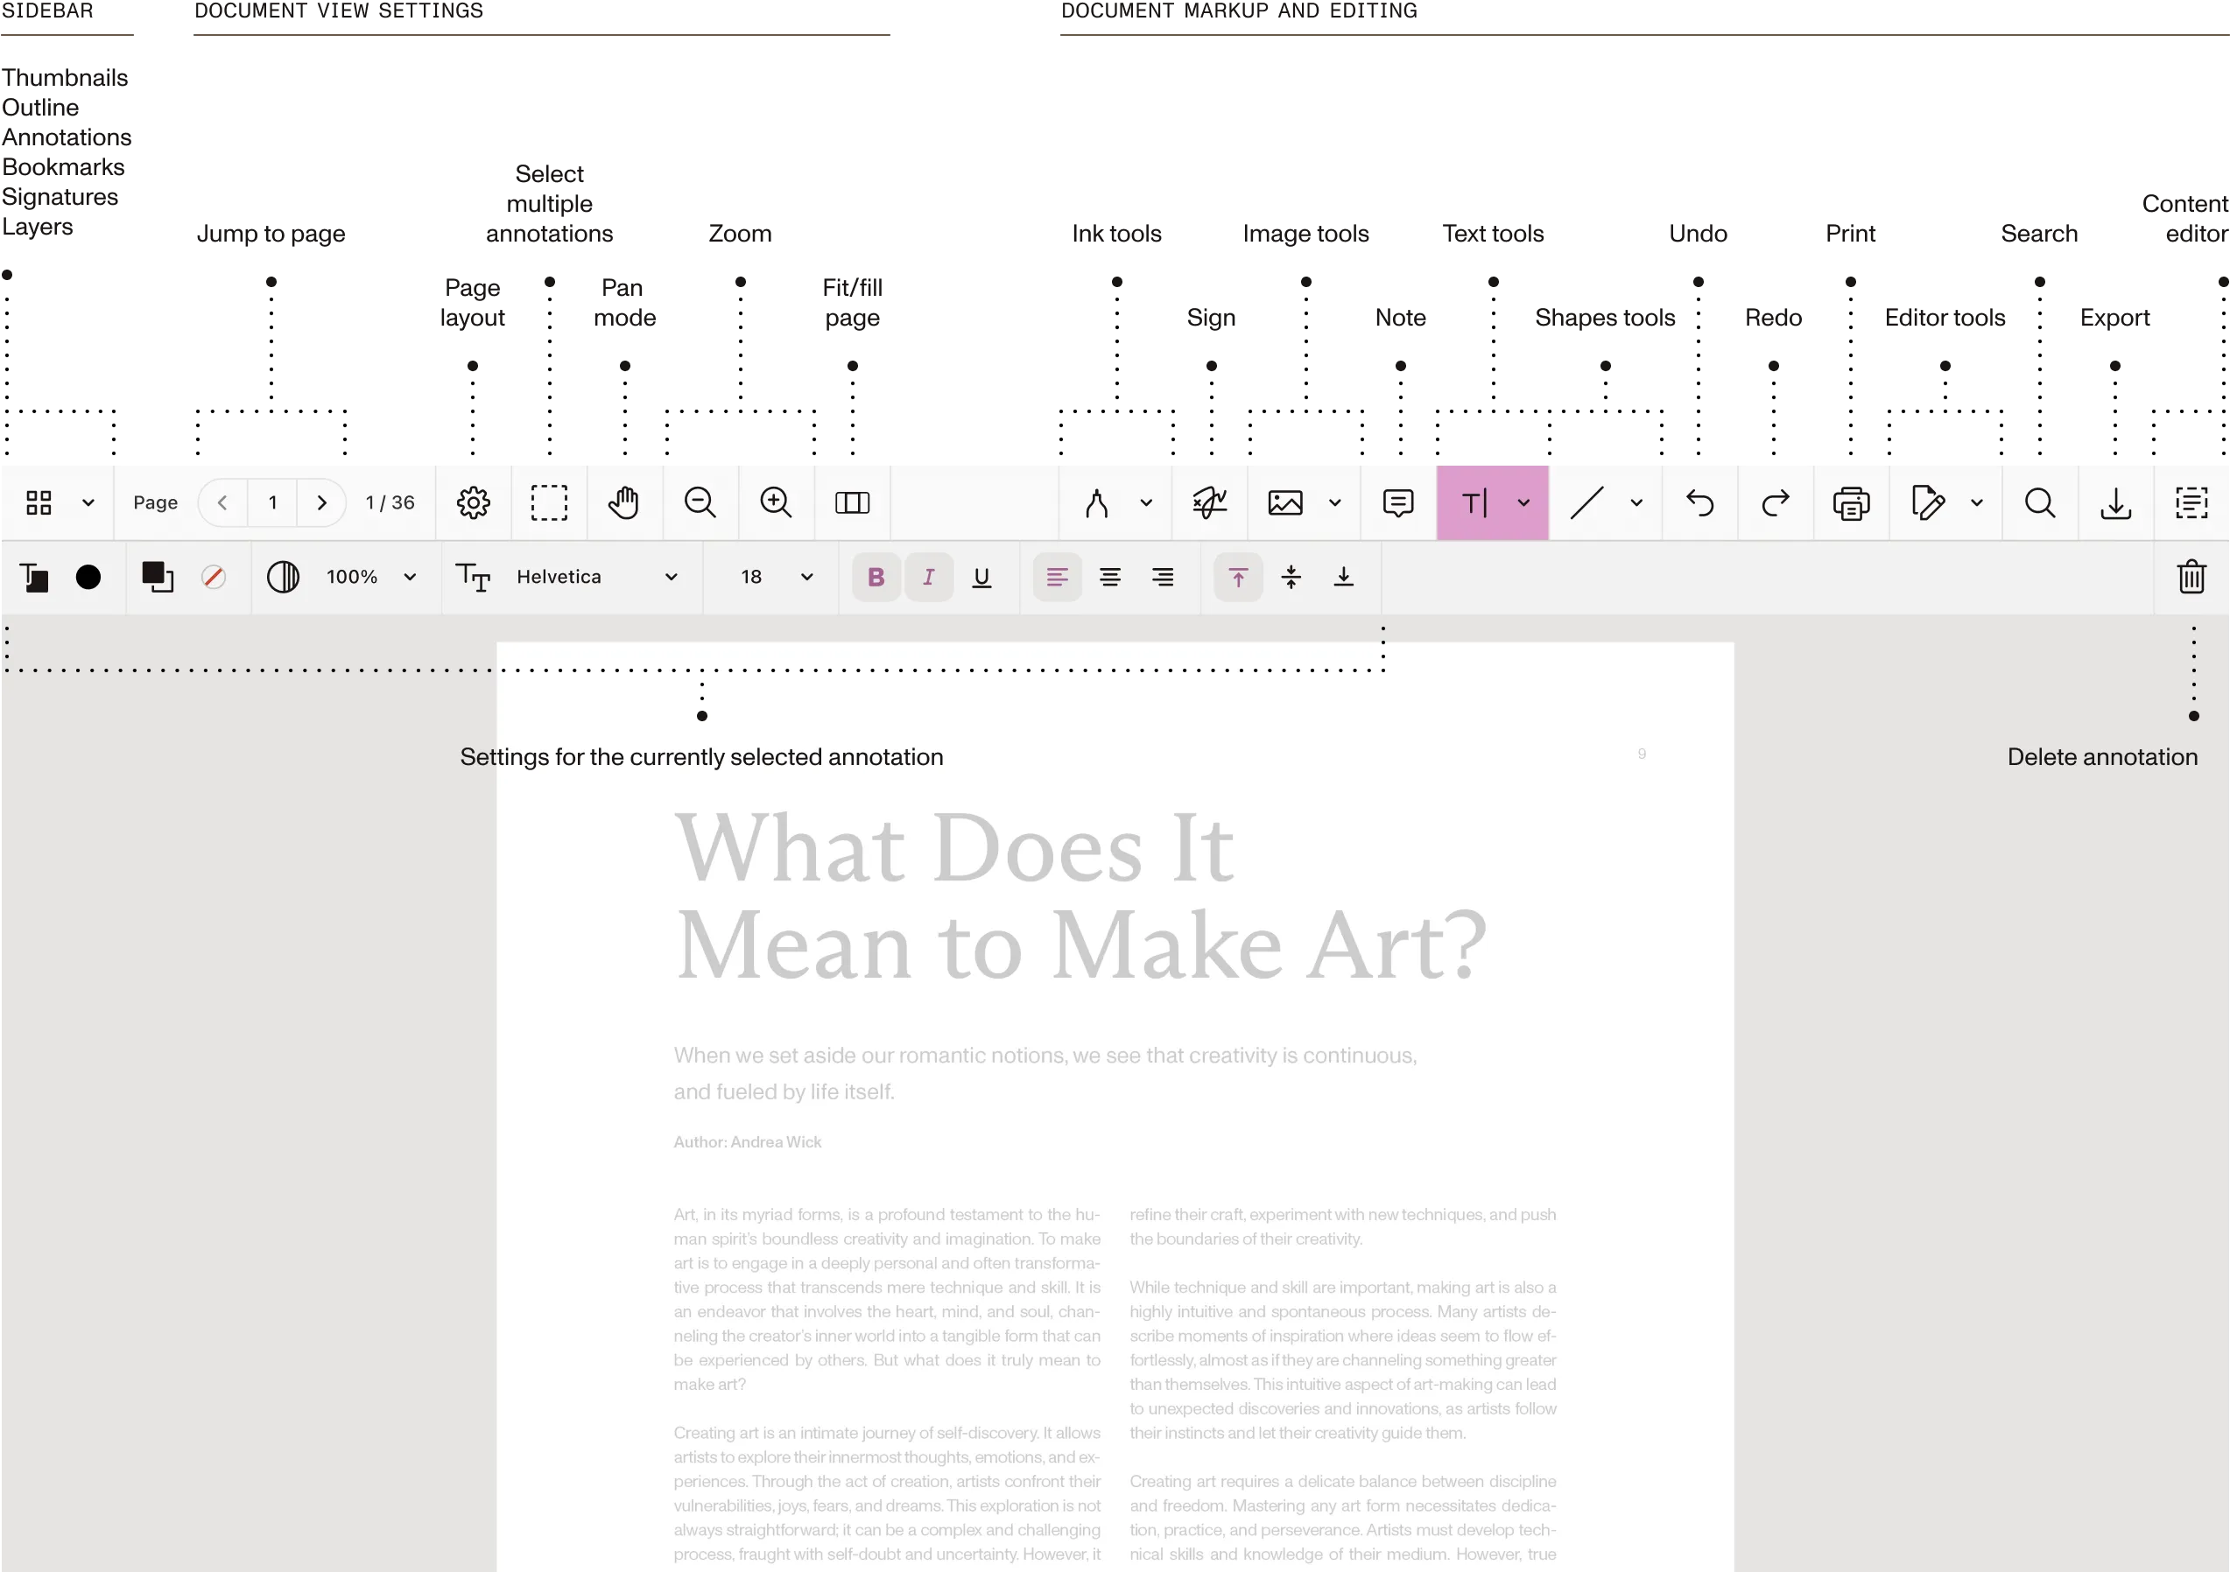The height and width of the screenshot is (1572, 2230).
Task: Open document search
Action: (2040, 503)
